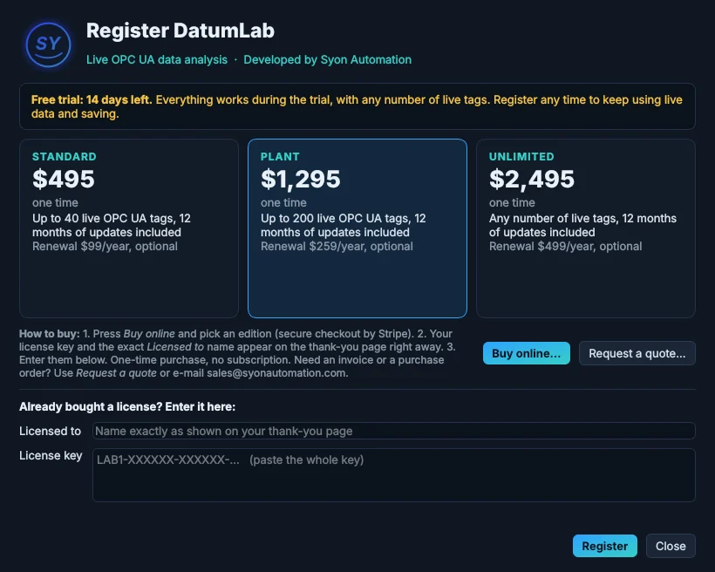Click "Renewal $499/year, optional" text
The width and height of the screenshot is (715, 572).
(x=565, y=246)
